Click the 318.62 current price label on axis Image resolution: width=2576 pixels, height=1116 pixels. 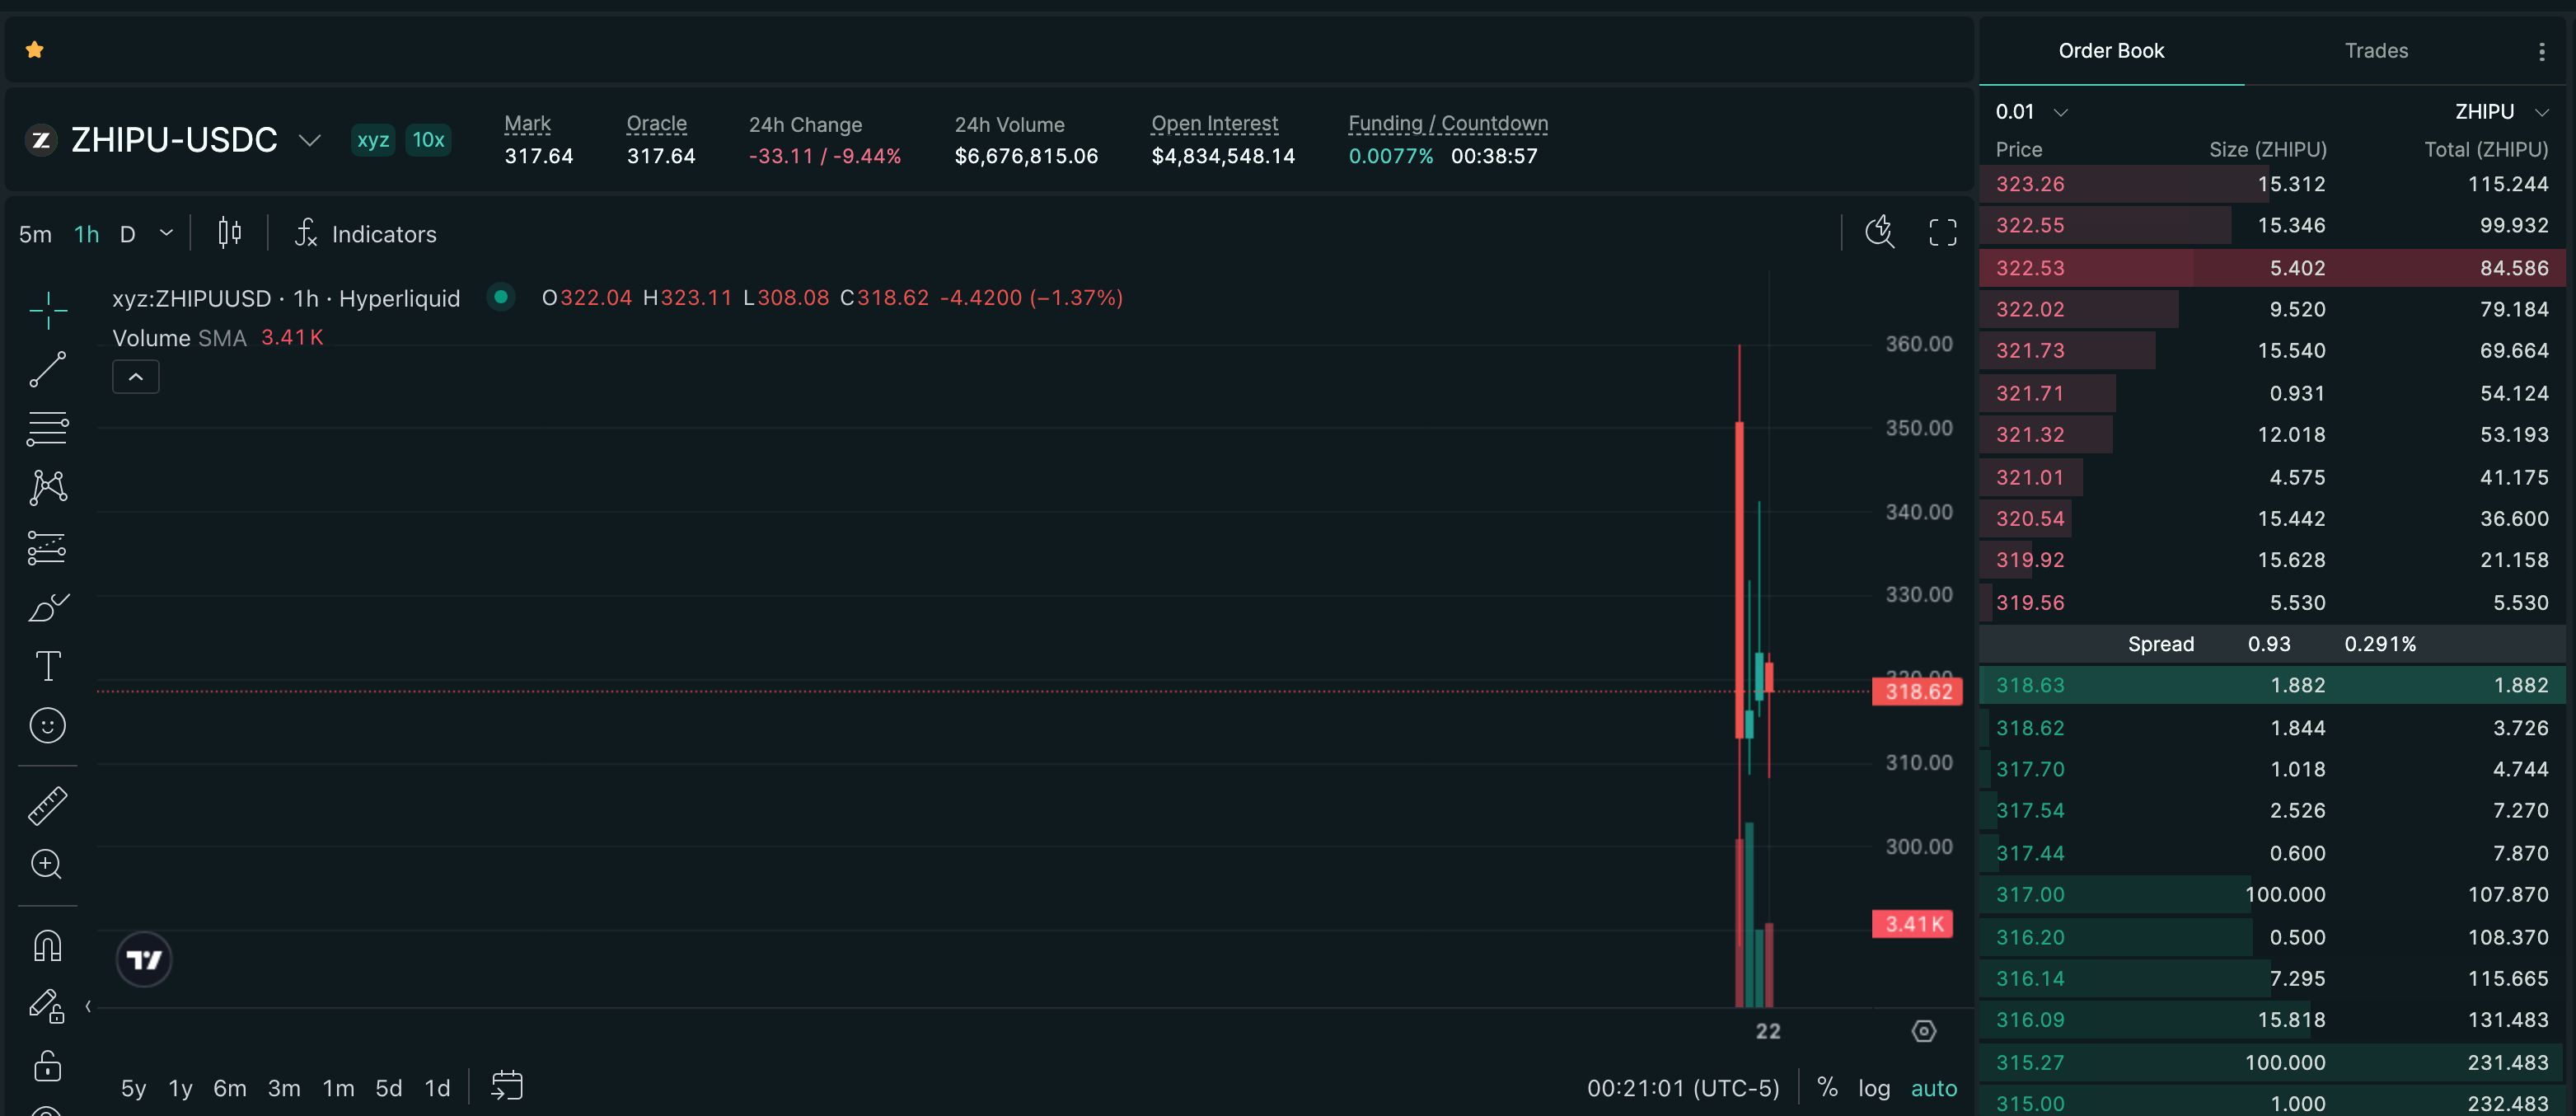click(1917, 691)
